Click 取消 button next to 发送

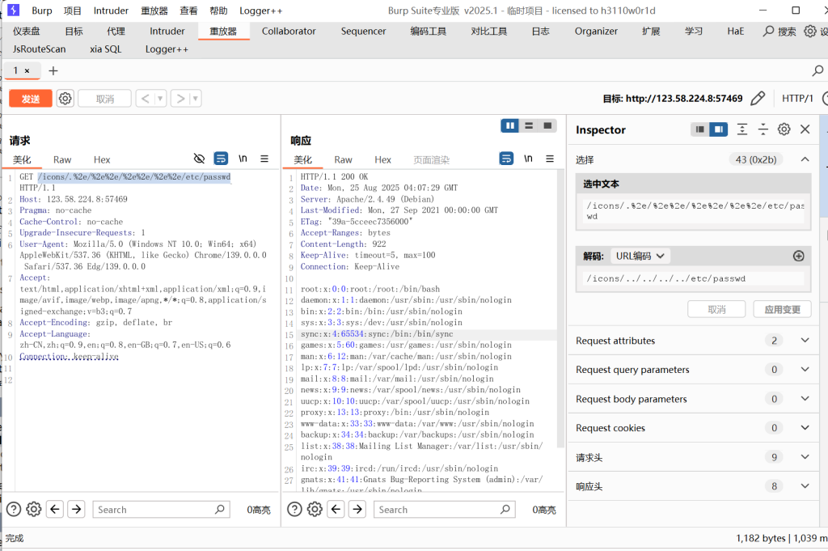click(104, 98)
